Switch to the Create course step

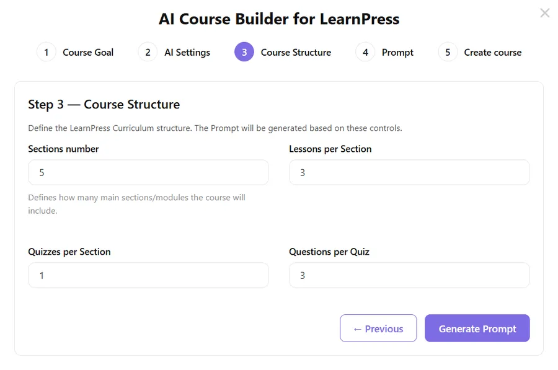pyautogui.click(x=492, y=53)
